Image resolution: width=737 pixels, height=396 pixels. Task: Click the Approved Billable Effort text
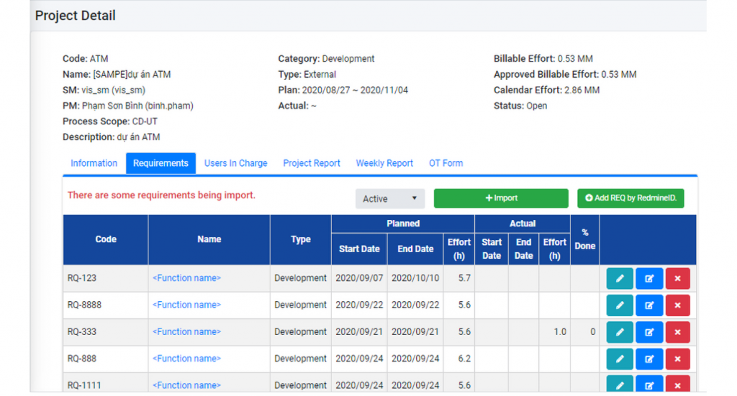pyautogui.click(x=565, y=74)
